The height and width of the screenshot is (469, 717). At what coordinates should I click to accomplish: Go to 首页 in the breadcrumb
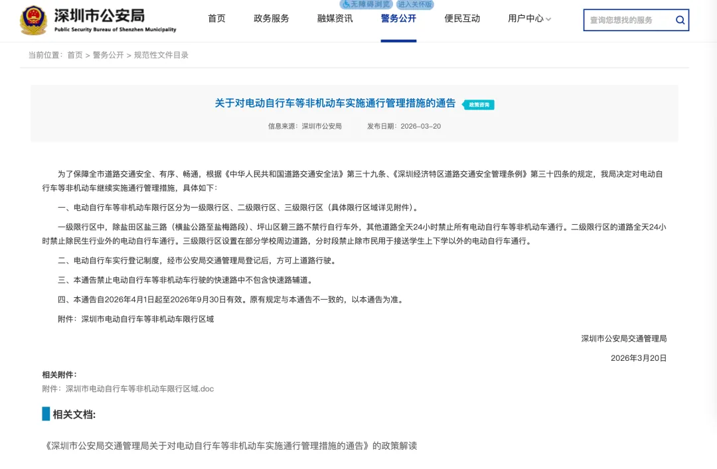[75, 55]
